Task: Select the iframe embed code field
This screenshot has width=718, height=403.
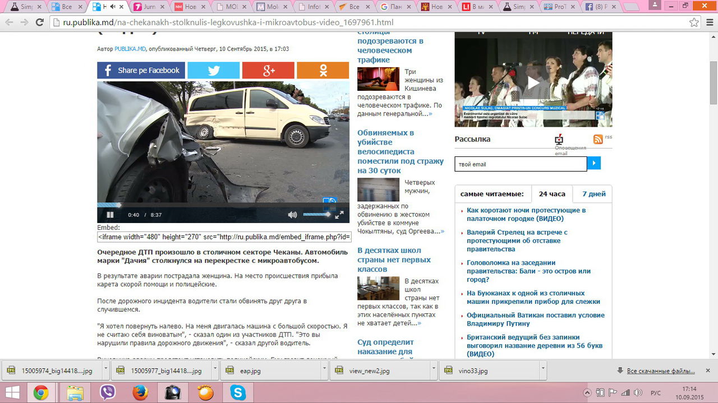Action: [x=224, y=237]
